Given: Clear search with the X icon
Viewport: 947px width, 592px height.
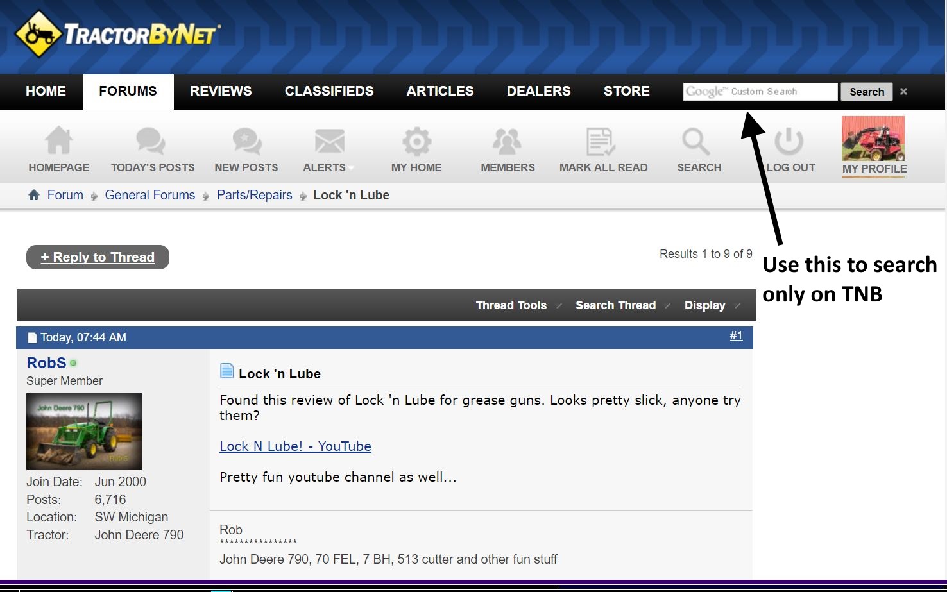Looking at the screenshot, I should pos(903,92).
